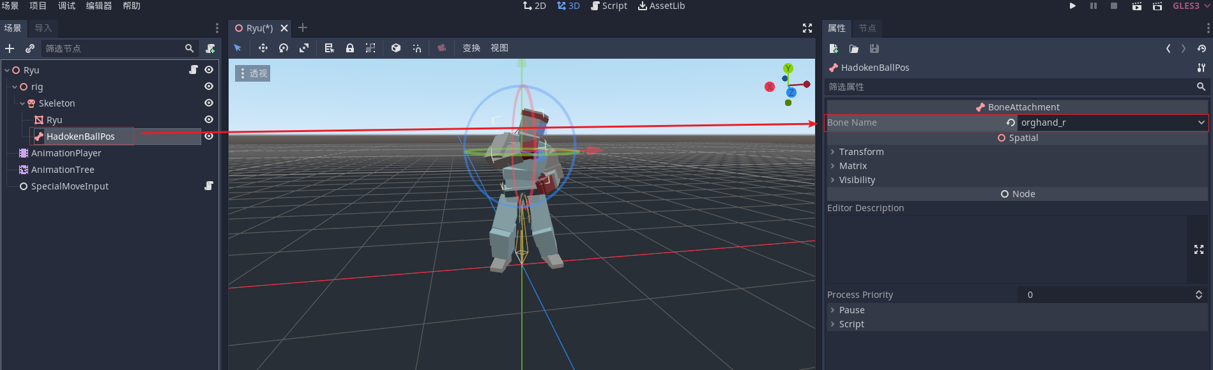
Task: Toggle visibility of Ryu root node
Action: click(x=209, y=70)
